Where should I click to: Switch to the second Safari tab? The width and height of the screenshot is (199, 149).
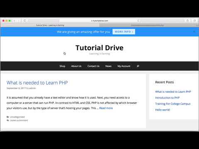[x=147, y=25]
